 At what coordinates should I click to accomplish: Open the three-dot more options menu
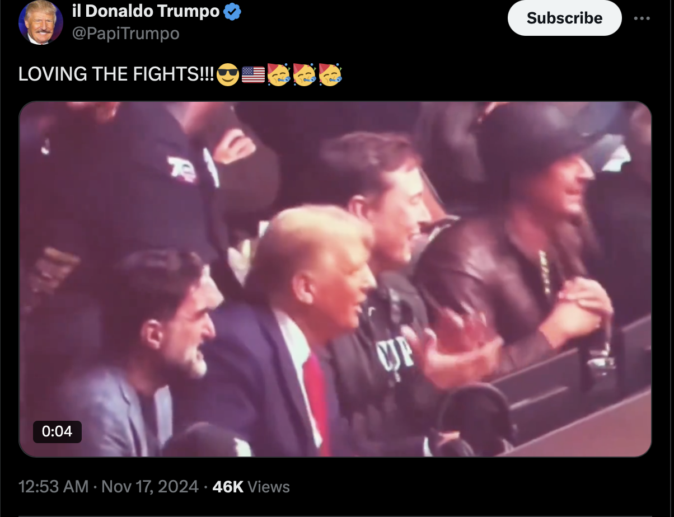click(642, 18)
